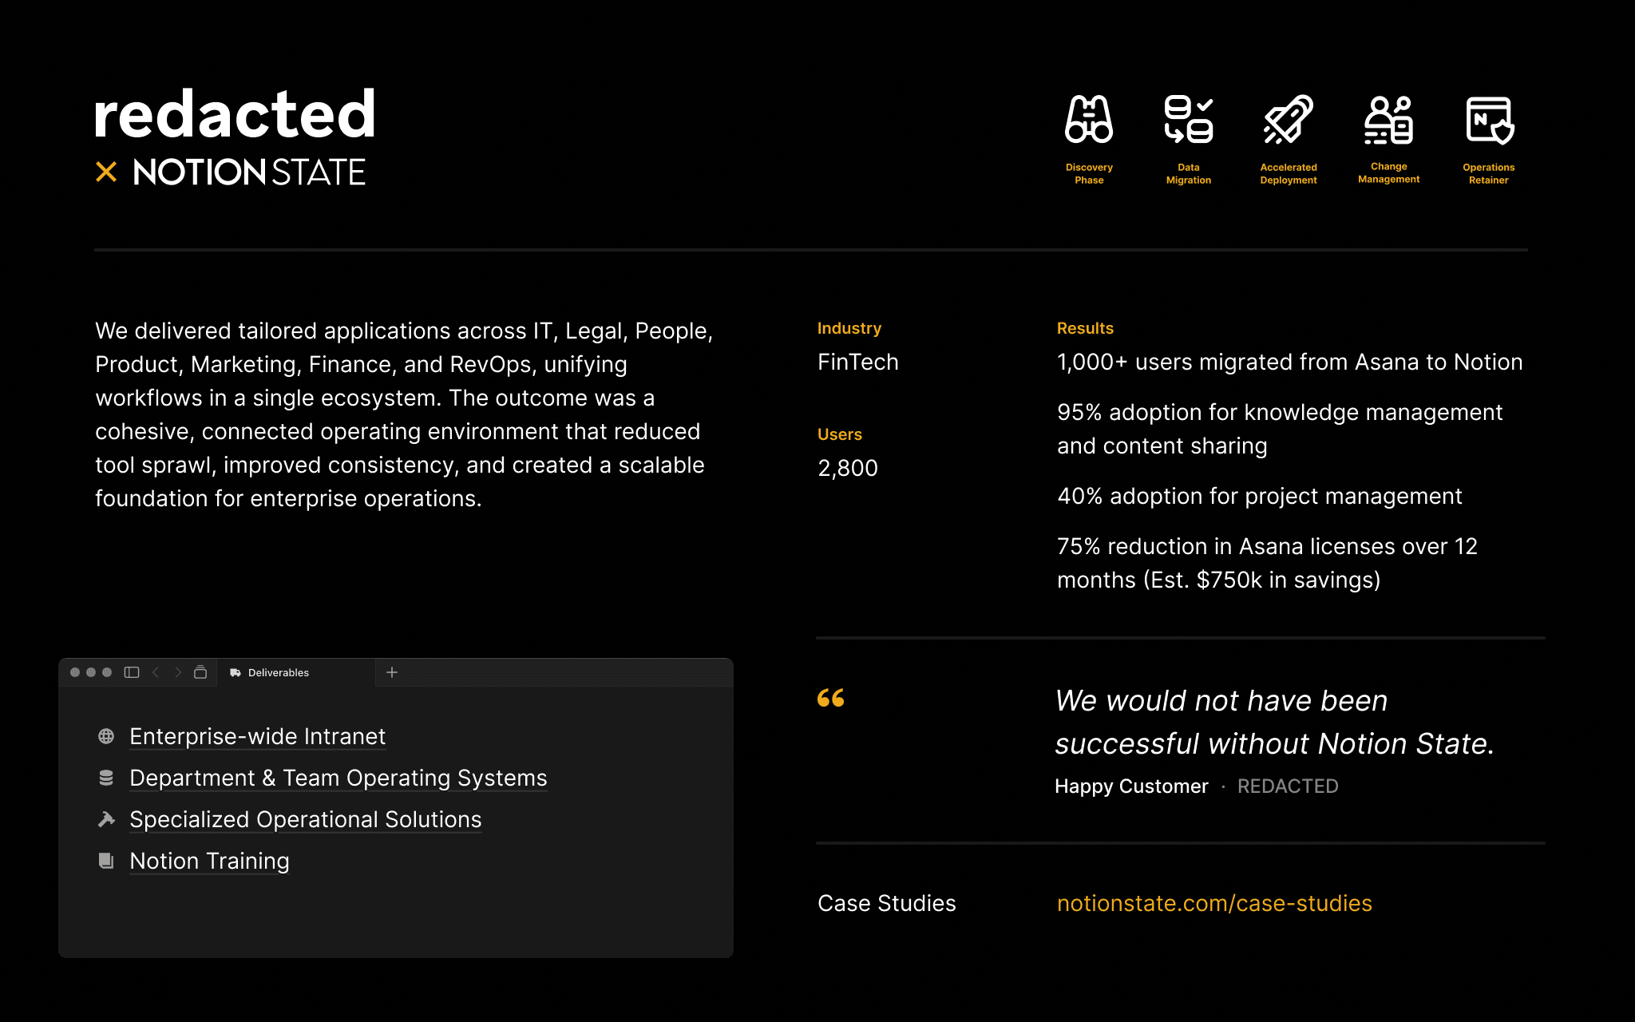Select the Accelerated Deployment rocket icon

(x=1288, y=120)
